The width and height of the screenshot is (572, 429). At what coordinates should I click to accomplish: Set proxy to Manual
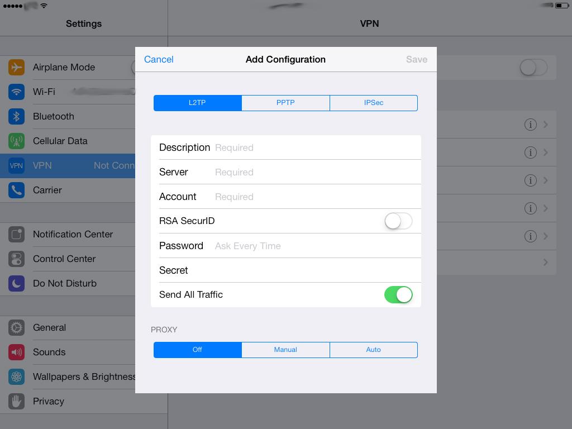pyautogui.click(x=285, y=350)
